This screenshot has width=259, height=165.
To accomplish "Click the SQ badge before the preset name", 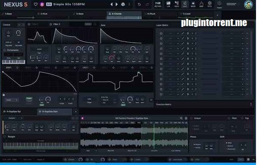I will [49, 4].
